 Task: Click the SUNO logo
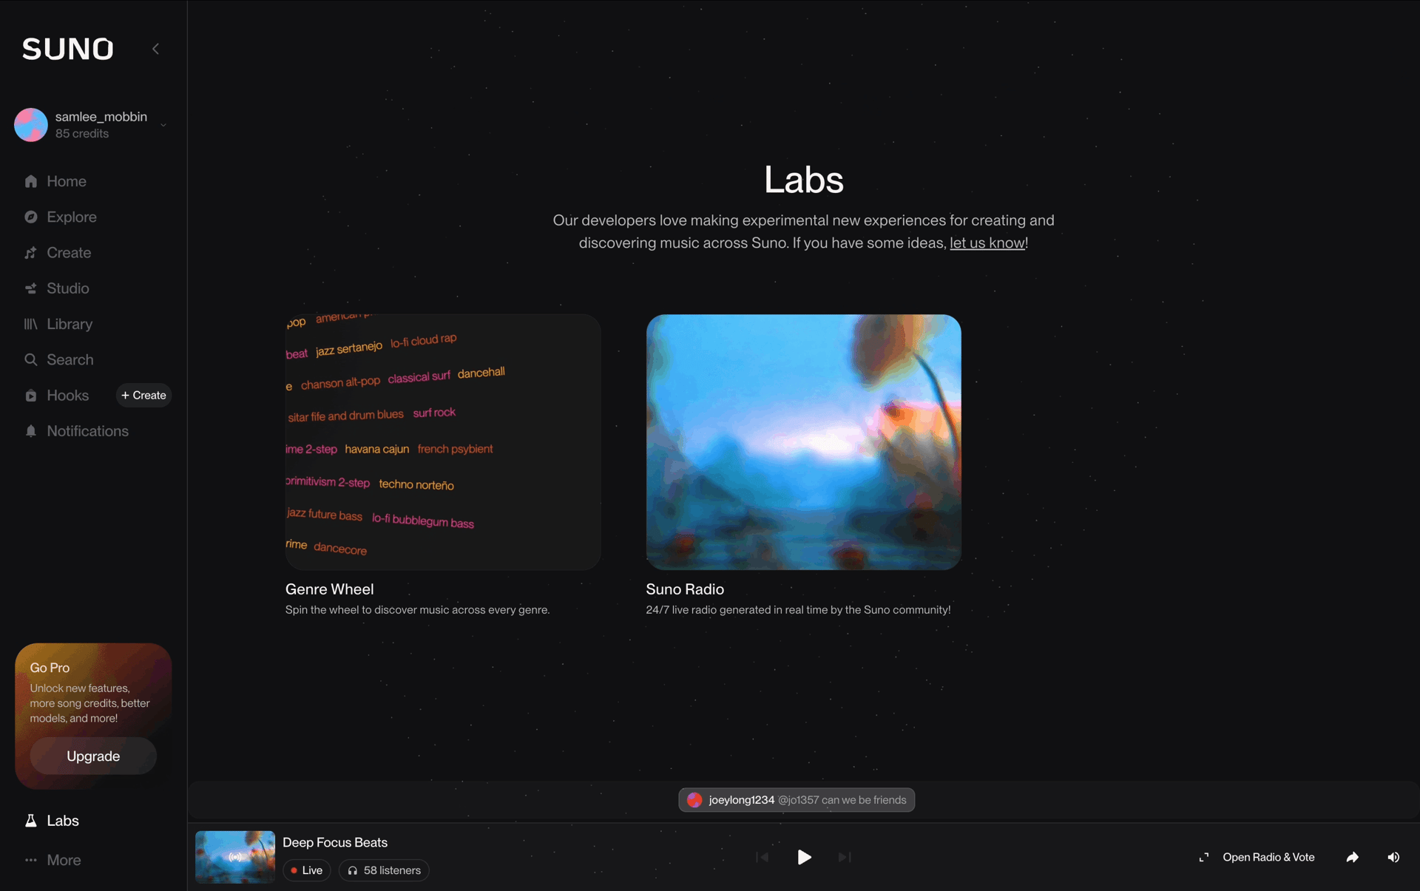coord(67,49)
